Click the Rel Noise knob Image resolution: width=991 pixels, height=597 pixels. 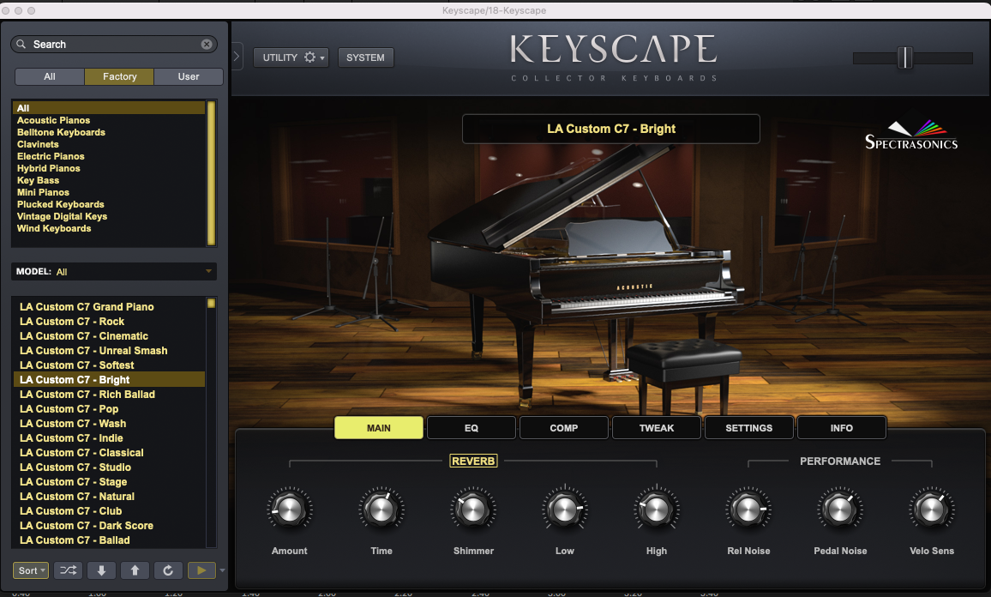[748, 510]
